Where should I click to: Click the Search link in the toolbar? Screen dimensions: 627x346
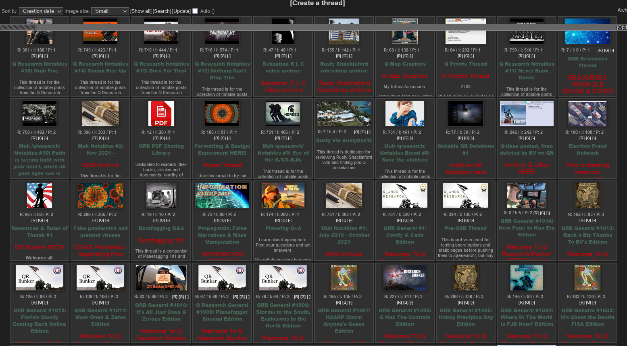(162, 11)
